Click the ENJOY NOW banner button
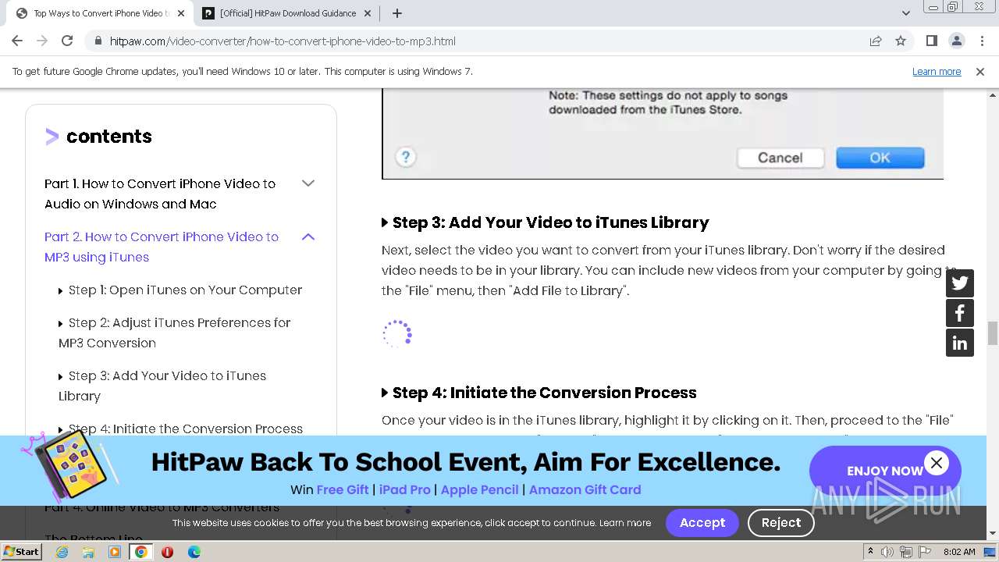The height and width of the screenshot is (562, 999). pos(884,471)
